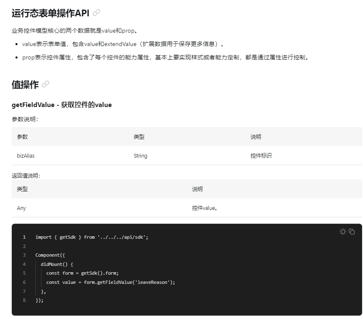Click the form.getFieldValue('leaveReason') code line
363x319 pixels.
point(110,282)
